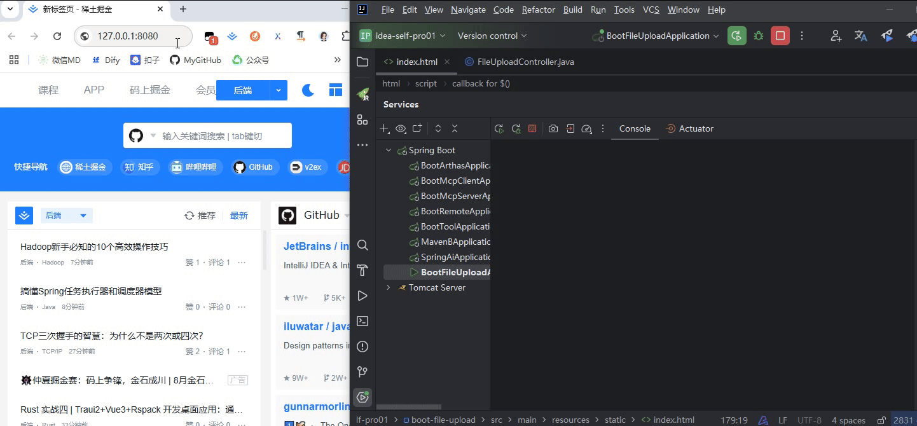Open the Run tool window icon

(362, 296)
